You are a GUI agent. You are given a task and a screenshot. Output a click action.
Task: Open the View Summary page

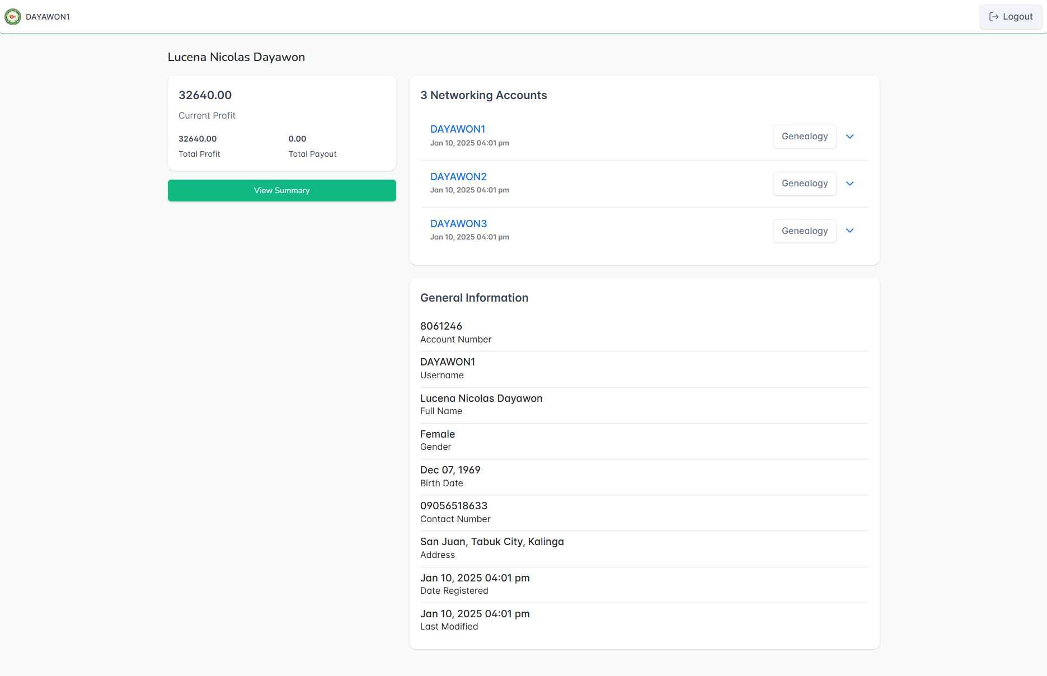281,190
